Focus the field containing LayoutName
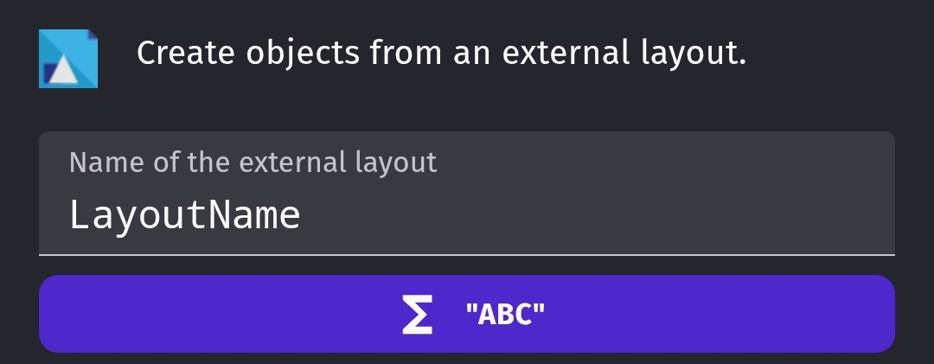The width and height of the screenshot is (934, 364). 467,193
